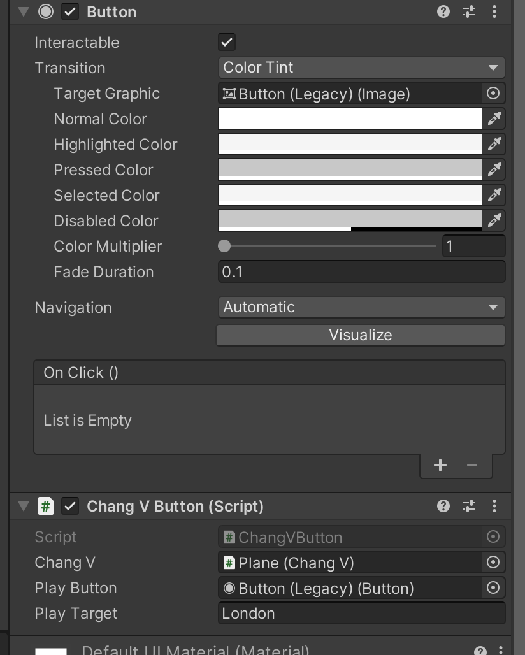
Task: Open Play Button object picker circle
Action: tap(493, 588)
